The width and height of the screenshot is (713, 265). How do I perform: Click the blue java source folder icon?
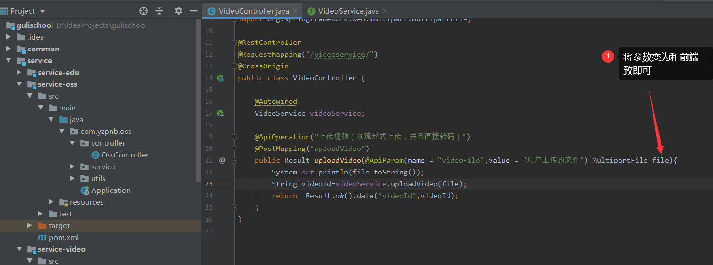click(x=63, y=119)
